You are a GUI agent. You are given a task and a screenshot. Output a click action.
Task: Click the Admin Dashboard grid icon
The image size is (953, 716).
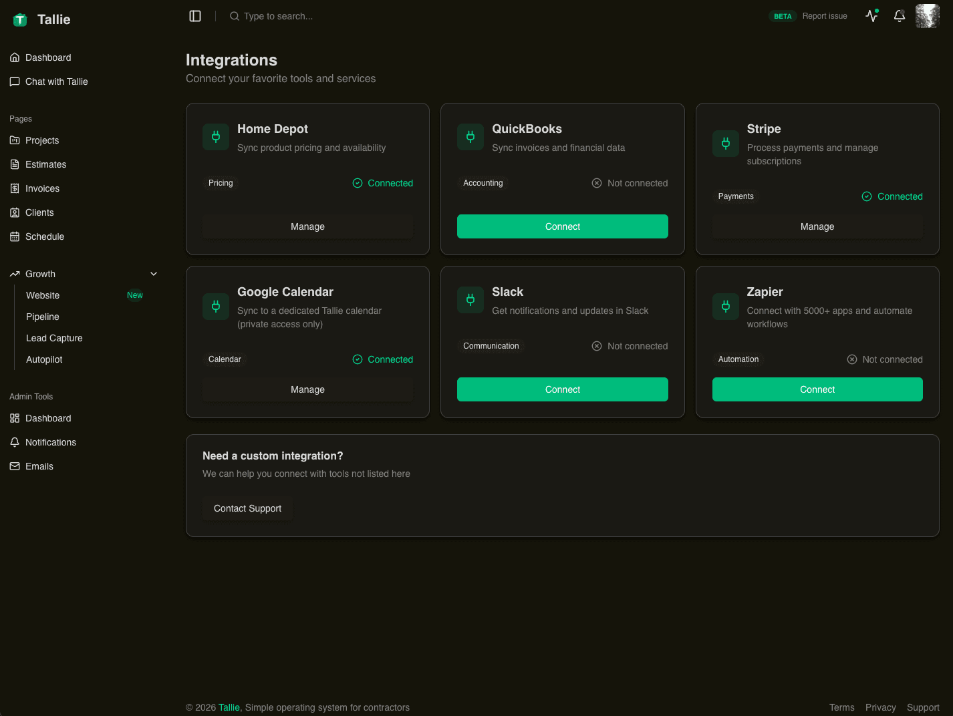[15, 418]
